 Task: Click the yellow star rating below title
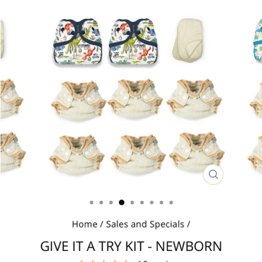pyautogui.click(x=104, y=260)
